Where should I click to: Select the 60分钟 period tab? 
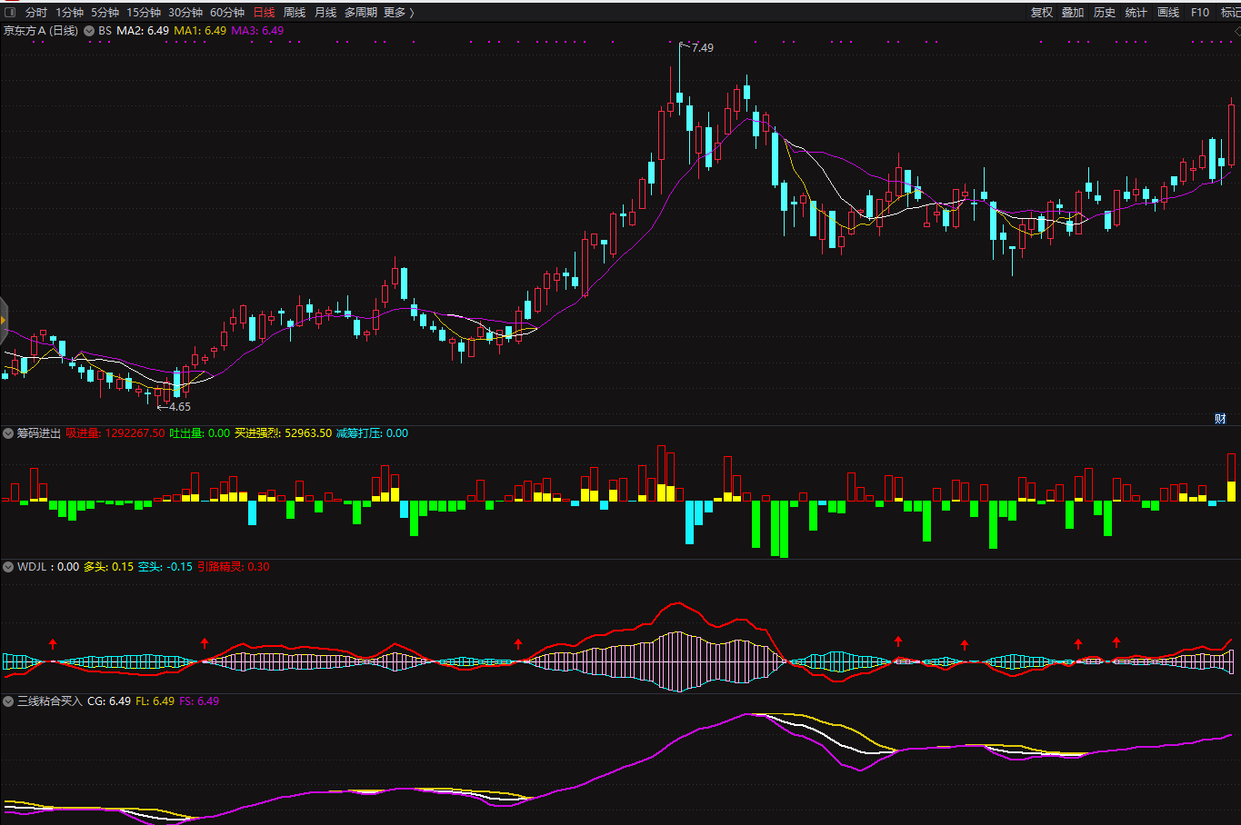[227, 13]
